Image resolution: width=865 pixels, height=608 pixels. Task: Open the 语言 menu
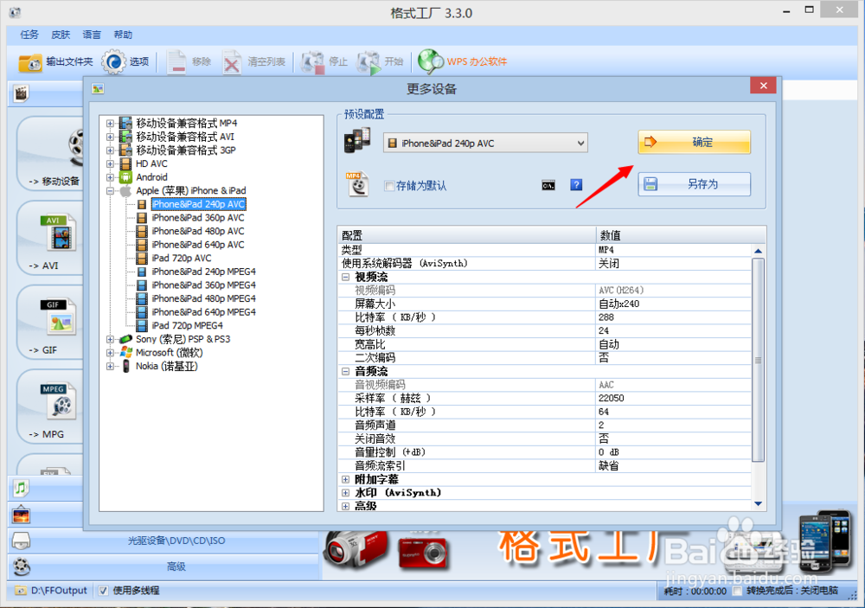(92, 35)
